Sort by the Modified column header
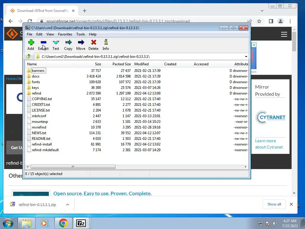Screen dimensions: 305x229 tap(147, 64)
